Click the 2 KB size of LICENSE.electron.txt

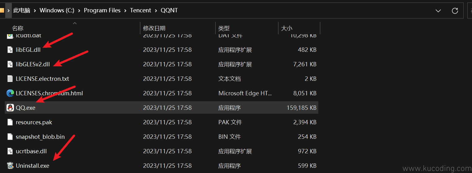click(x=311, y=79)
